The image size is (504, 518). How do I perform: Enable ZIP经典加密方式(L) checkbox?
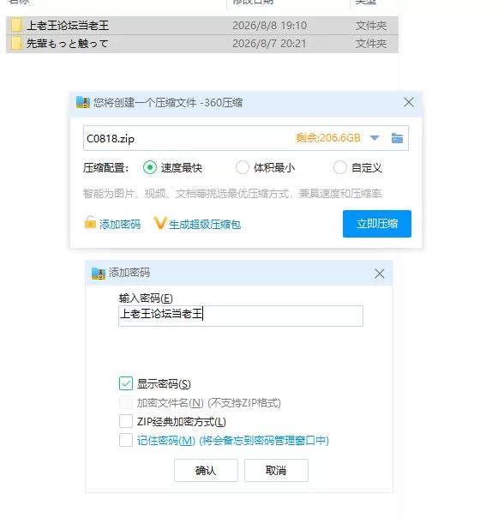tap(126, 421)
